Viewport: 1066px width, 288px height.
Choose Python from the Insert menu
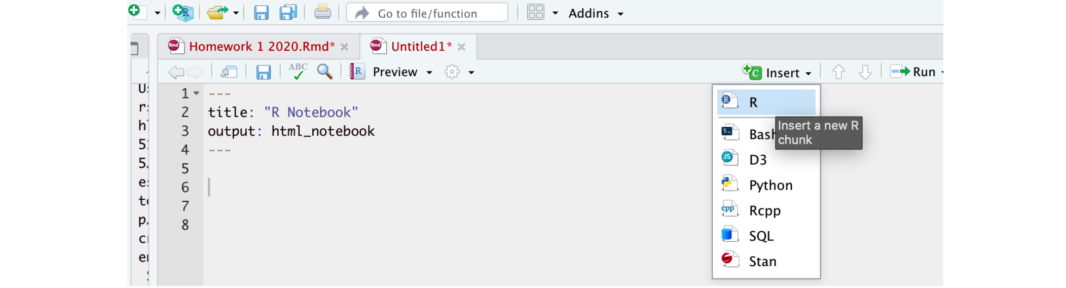770,185
